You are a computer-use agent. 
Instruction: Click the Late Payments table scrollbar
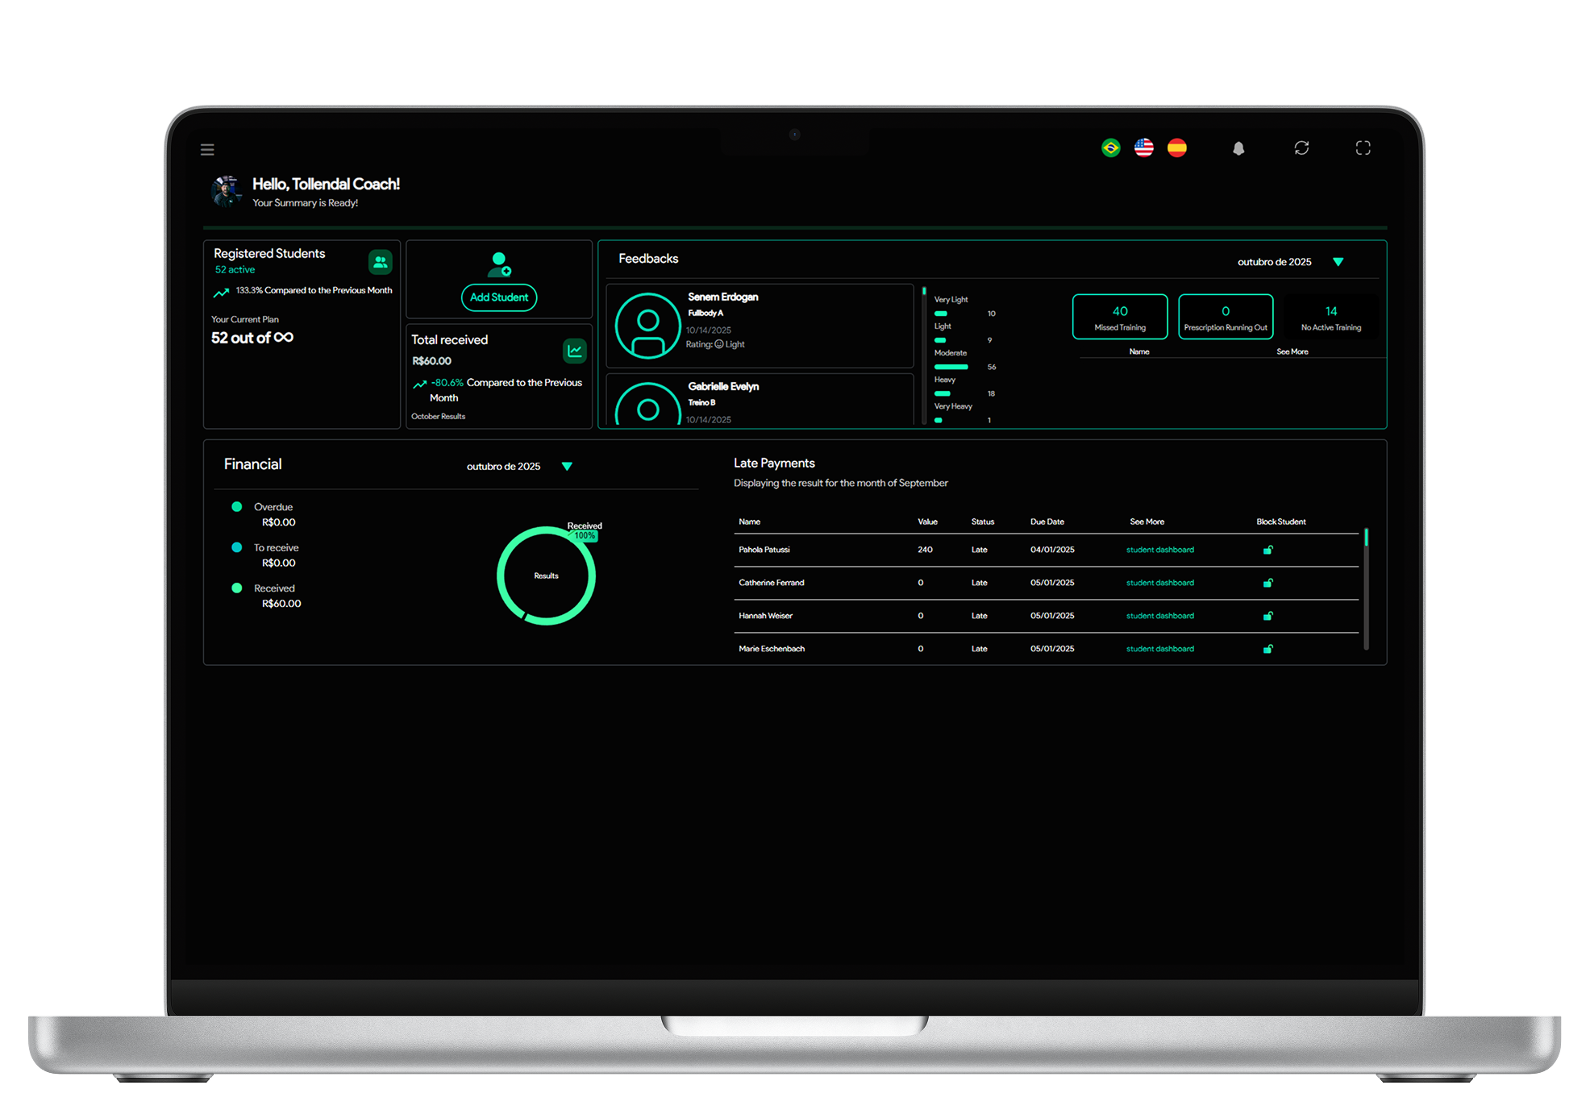1366,588
